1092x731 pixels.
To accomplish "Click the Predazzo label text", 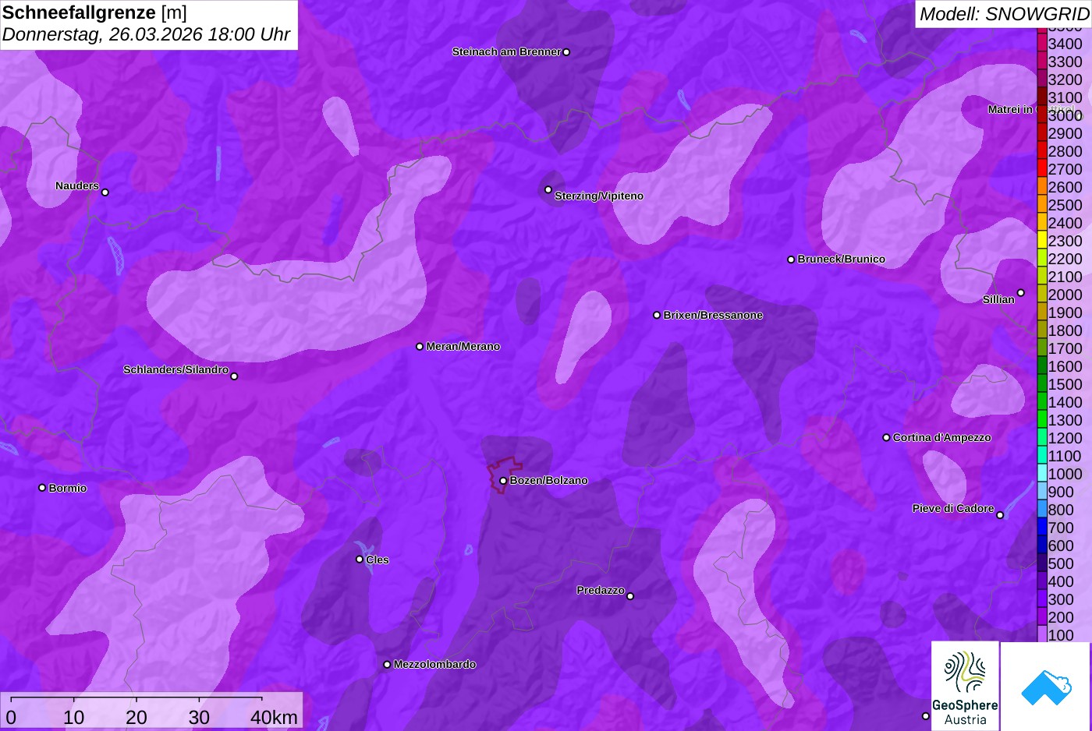I will pos(601,591).
